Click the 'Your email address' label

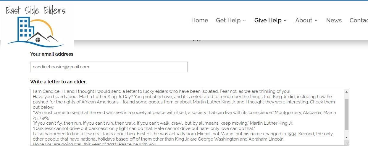(52, 54)
